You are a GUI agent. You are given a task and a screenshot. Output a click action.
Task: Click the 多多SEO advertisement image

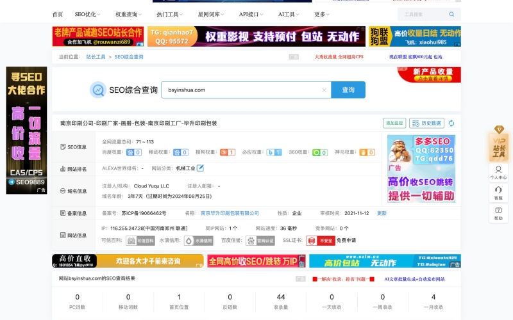[x=421, y=169]
